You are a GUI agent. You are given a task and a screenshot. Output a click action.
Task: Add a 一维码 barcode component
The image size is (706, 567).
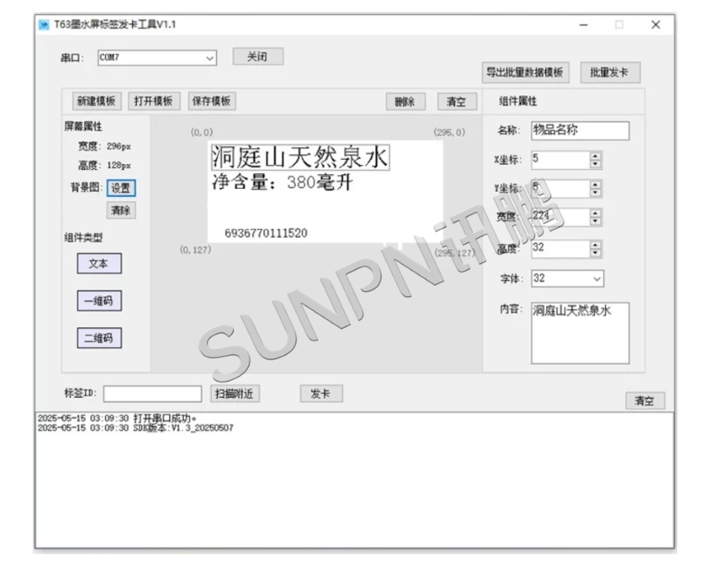click(x=99, y=301)
